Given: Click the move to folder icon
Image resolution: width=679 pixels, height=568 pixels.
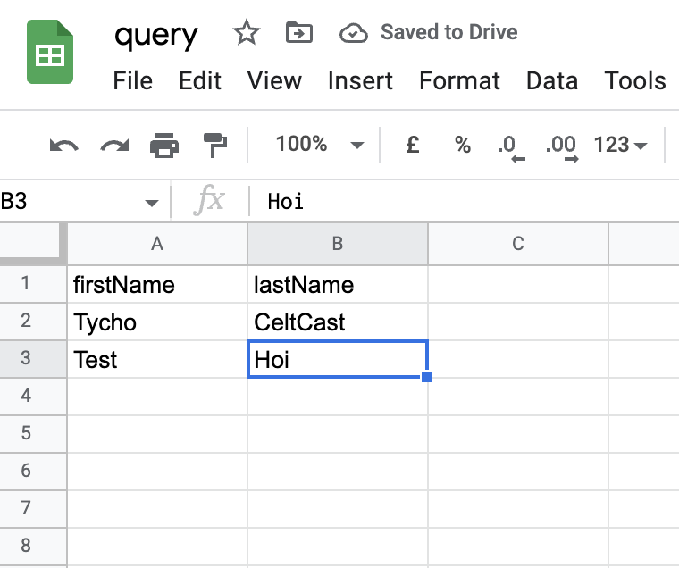Looking at the screenshot, I should [299, 32].
